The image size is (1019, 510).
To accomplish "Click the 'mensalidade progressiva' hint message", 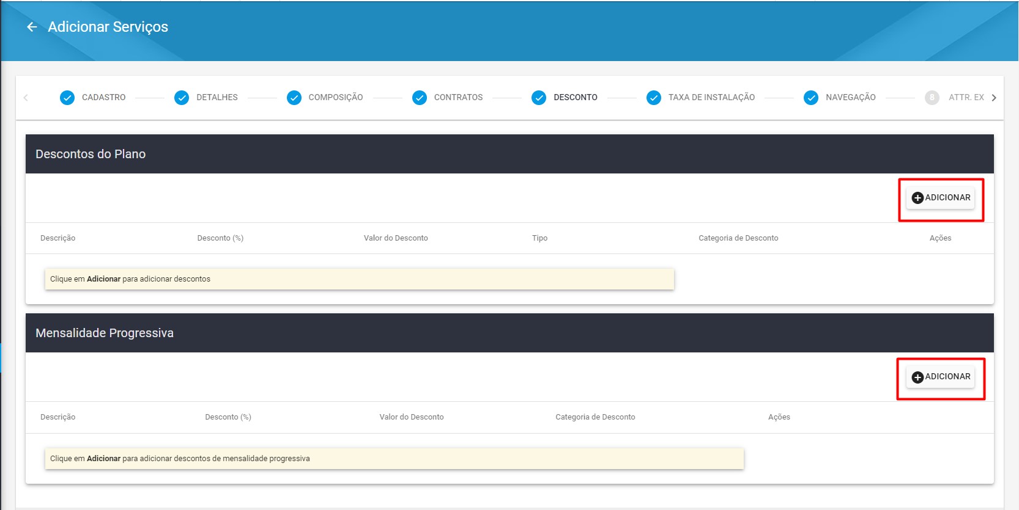I will tap(395, 459).
